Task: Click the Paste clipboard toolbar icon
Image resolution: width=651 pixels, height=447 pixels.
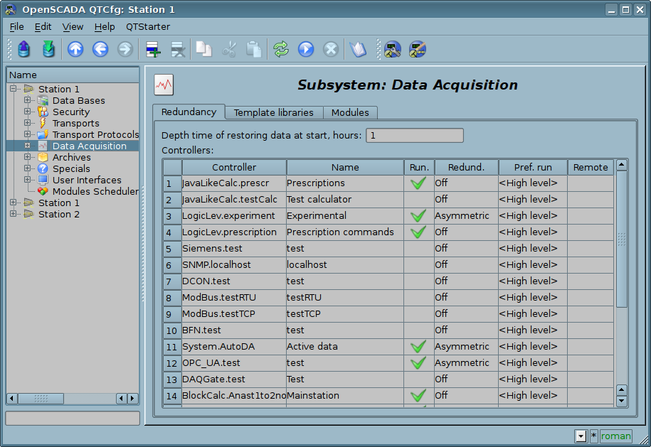Action: pos(254,49)
